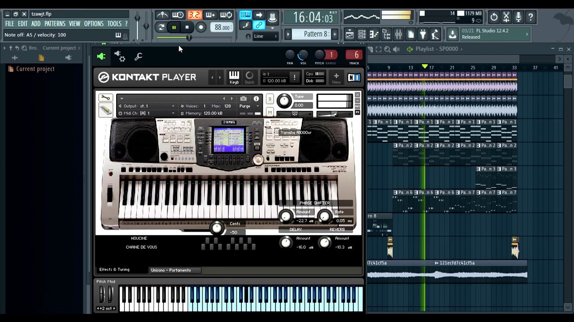Adjust the Tune knob
The image size is (574, 322).
(x=284, y=101)
